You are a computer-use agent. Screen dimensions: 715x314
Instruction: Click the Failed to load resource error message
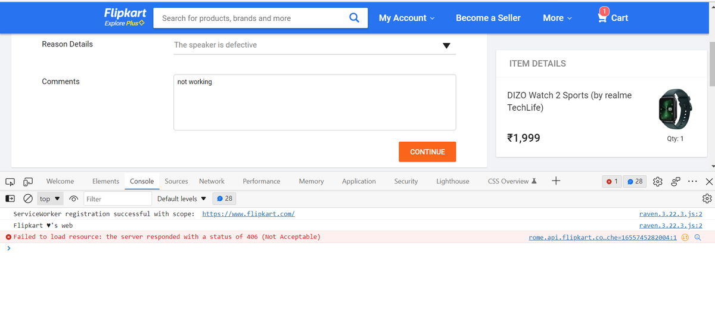pos(167,237)
